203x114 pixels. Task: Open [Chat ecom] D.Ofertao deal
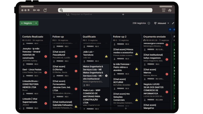click(x=65, y=71)
